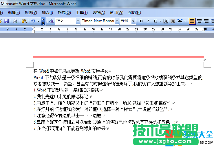Click the Save floppy disk icon
The height and width of the screenshot is (147, 214).
[x=6, y=21]
